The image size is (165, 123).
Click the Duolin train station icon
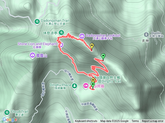click(x=146, y=34)
